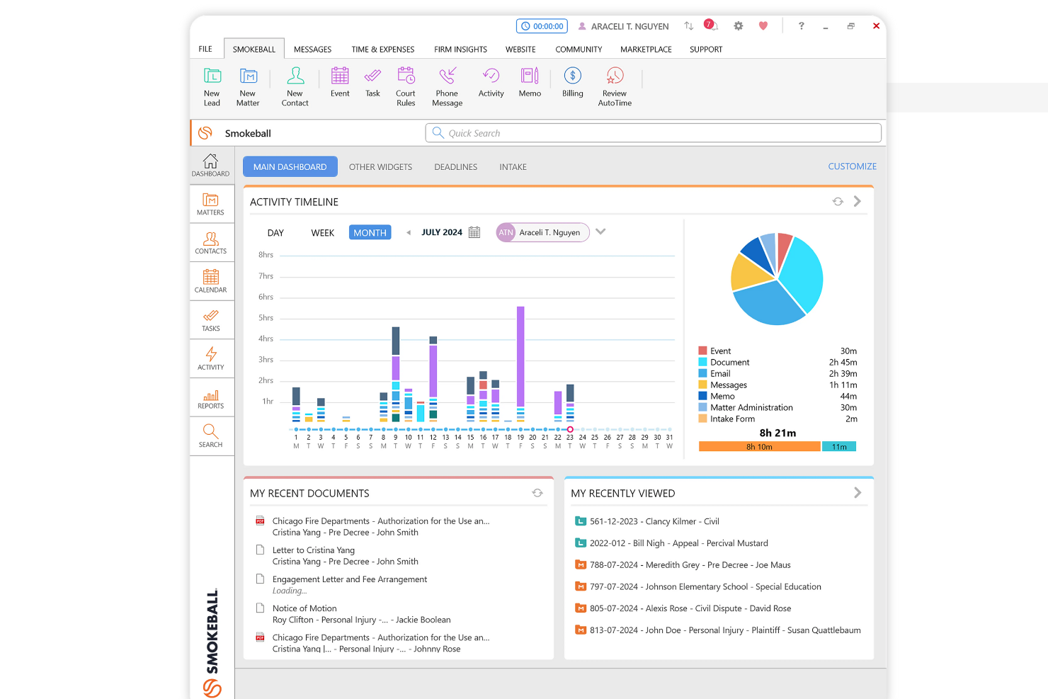Screen dimensions: 1048x699
Task: Open the TIME & EXPENSES tab
Action: pos(383,50)
